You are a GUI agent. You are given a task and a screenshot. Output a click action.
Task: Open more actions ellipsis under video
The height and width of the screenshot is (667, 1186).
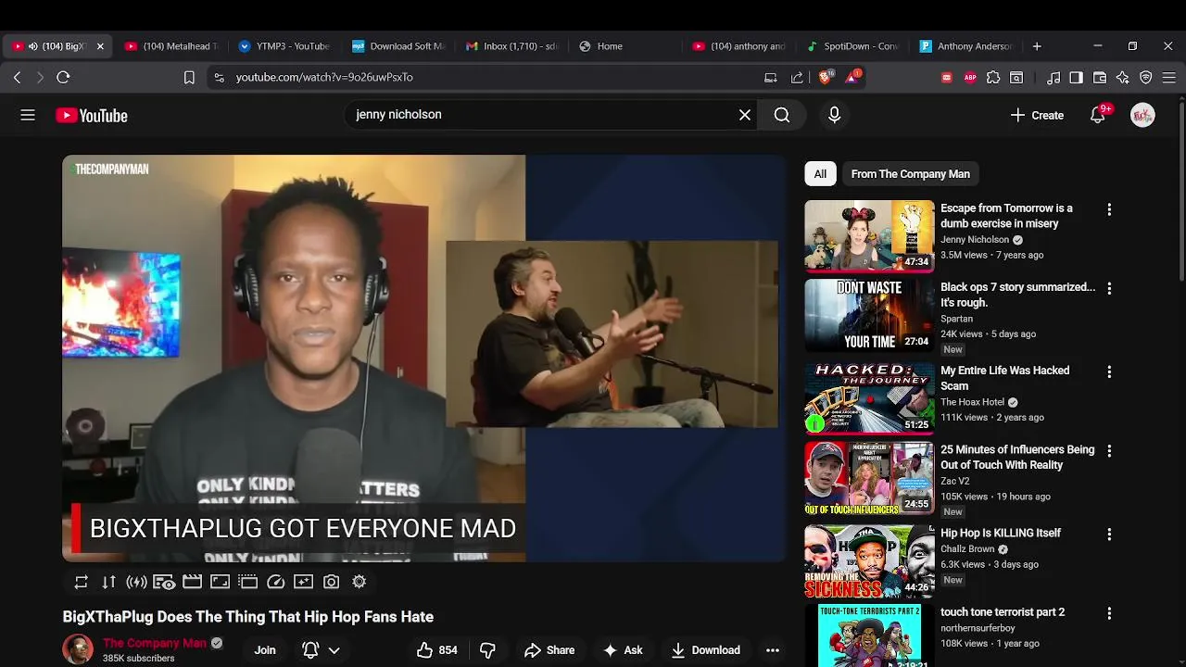(x=773, y=650)
